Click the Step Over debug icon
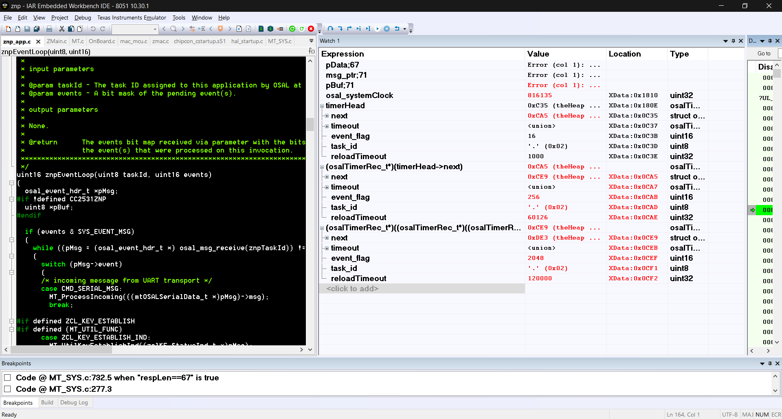This screenshot has height=419, width=782. point(331,29)
